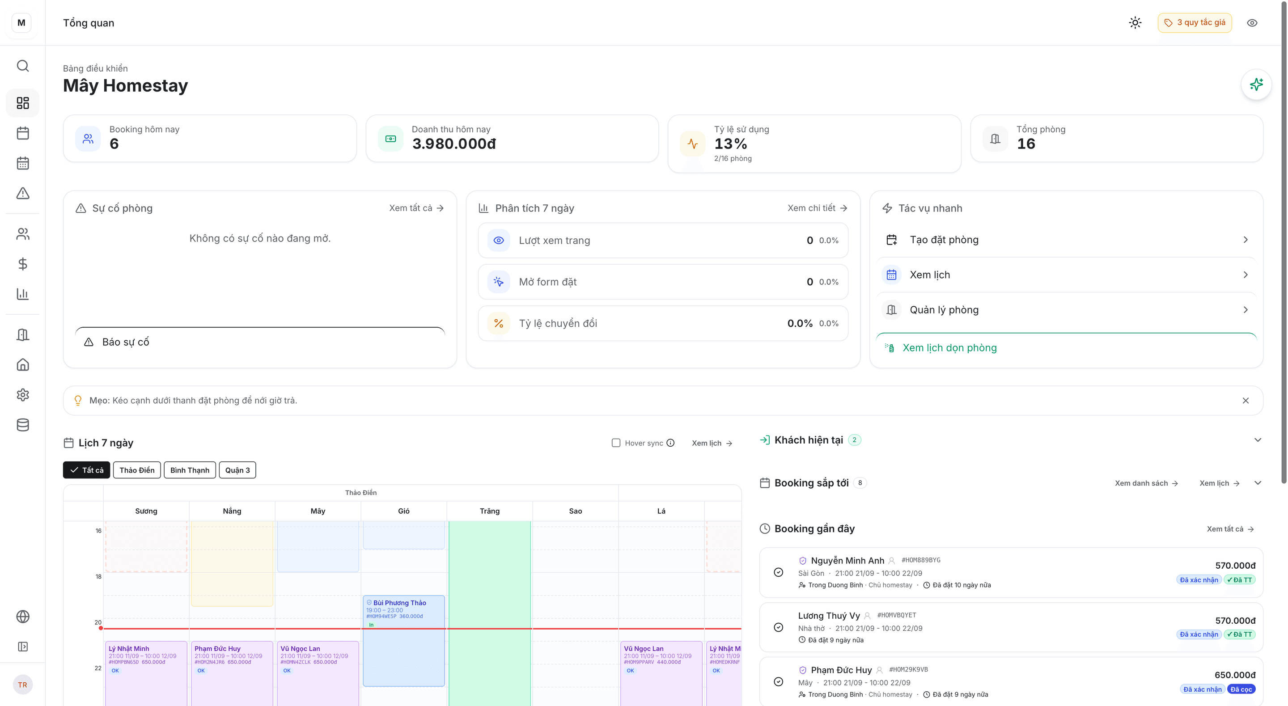1288x706 pixels.
Task: Mark Lương Thuý Vy booking check circle
Action: [779, 627]
